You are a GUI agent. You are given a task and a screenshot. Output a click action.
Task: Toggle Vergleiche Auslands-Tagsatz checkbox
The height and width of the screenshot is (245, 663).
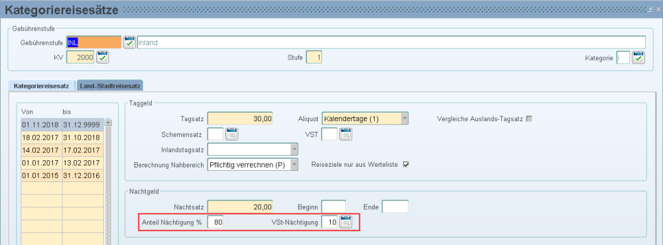528,119
